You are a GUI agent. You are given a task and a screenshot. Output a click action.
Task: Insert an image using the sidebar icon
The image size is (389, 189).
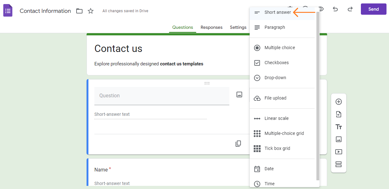point(339,139)
